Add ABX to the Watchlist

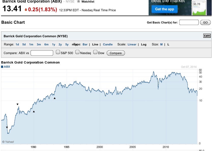pyautogui.click(x=87, y=2)
